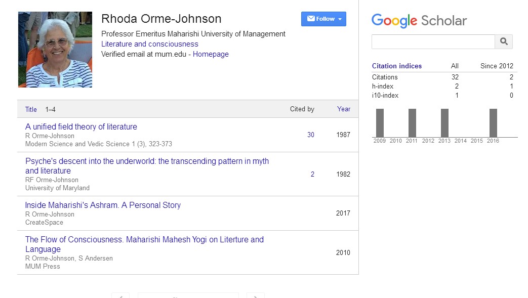The height and width of the screenshot is (298, 528).
Task: Click 'RF Orme-Johnson' author text
Action: [x=52, y=180]
